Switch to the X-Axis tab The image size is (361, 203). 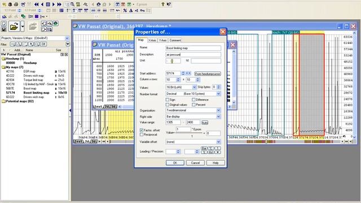coord(152,40)
